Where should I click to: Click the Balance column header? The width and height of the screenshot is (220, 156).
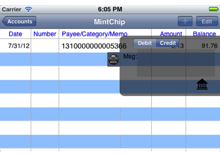pos(204,34)
